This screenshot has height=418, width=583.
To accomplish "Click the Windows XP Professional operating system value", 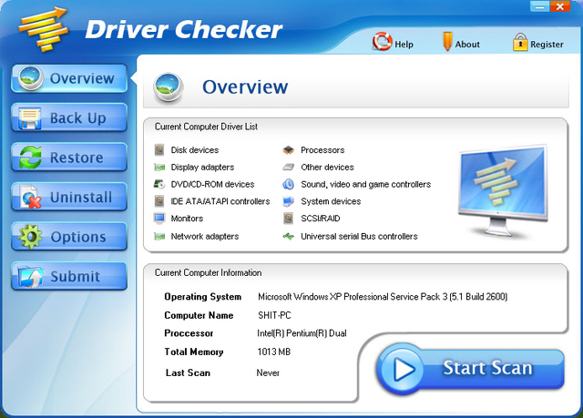I will 383,297.
